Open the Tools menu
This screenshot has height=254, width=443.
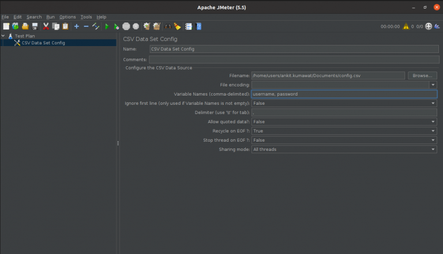coord(86,17)
